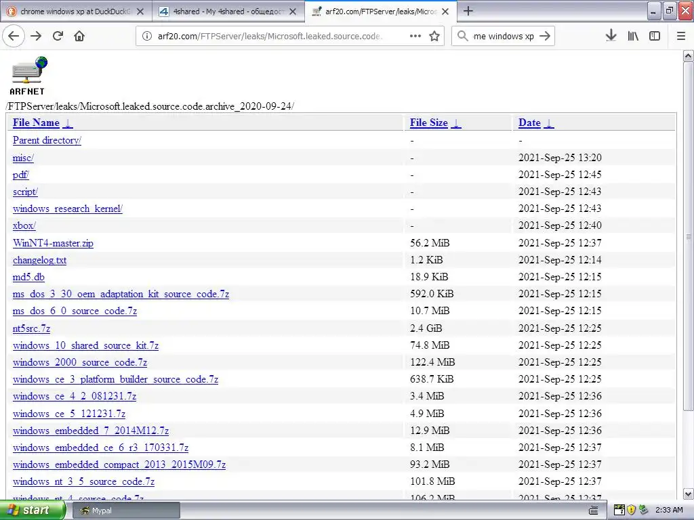Image resolution: width=694 pixels, height=520 pixels.
Task: Click descending arrow next to Date
Action: 549,123
